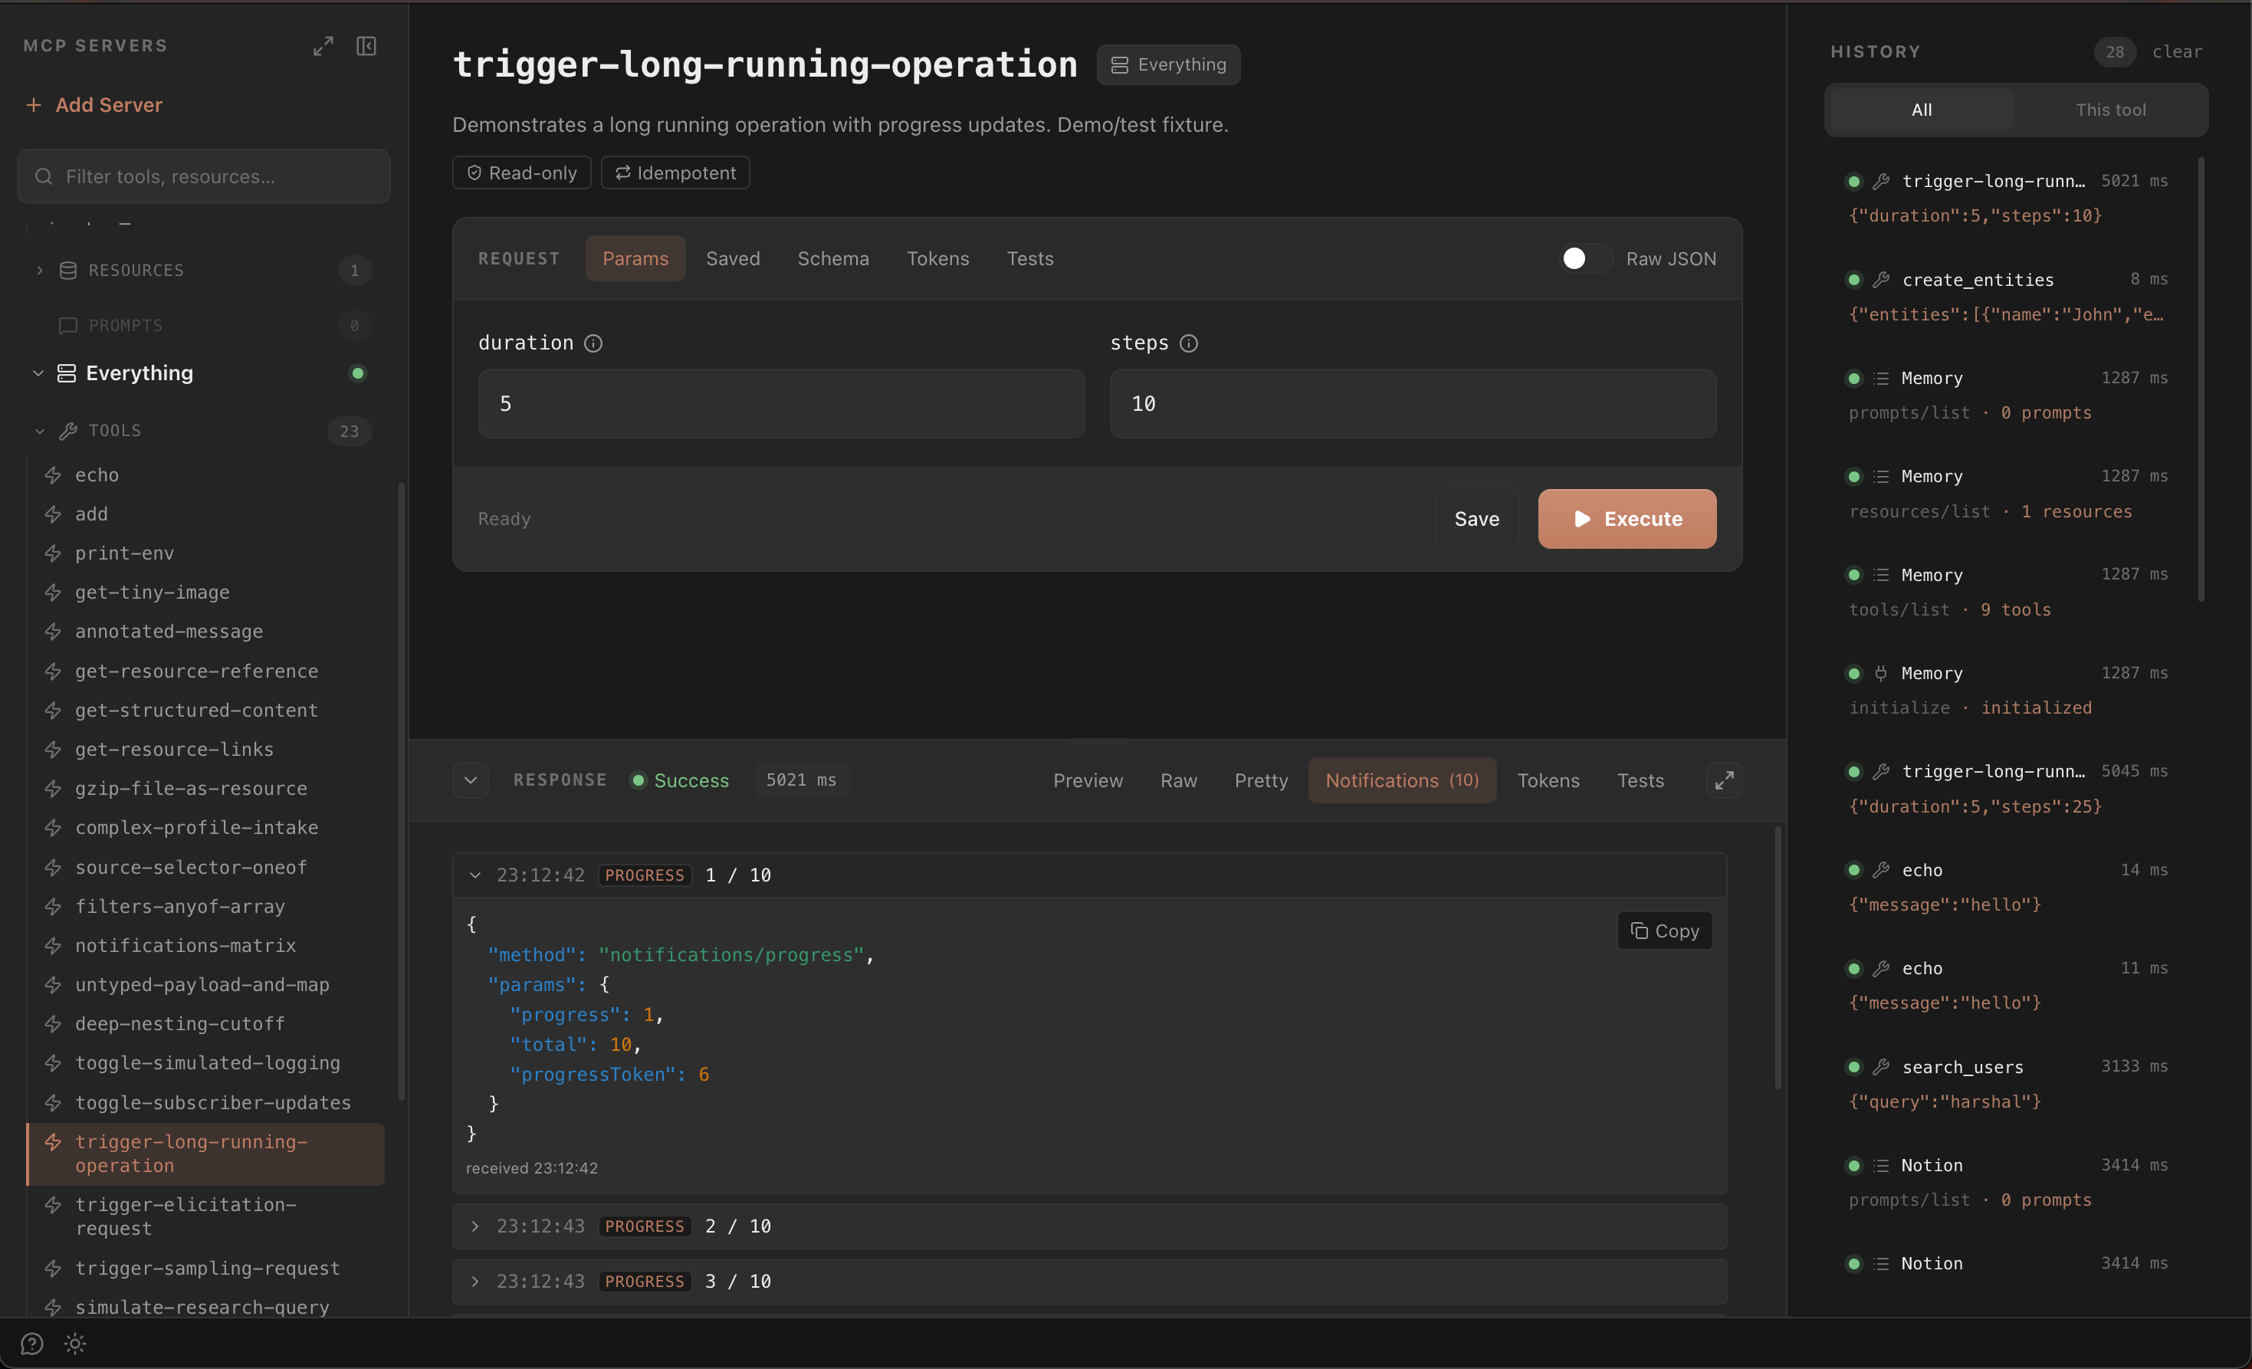Click the server icon beside Everything in sidebar
Image resolution: width=2252 pixels, height=1369 pixels.
tap(67, 373)
